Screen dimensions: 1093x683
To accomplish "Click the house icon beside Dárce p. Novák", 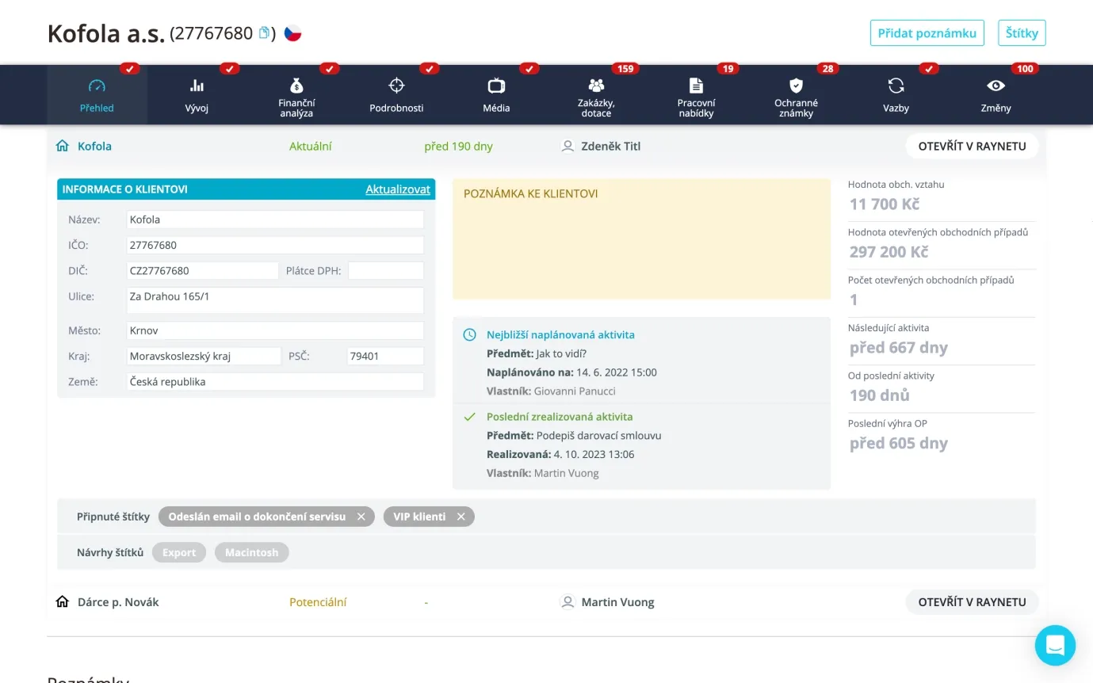I will tap(63, 602).
